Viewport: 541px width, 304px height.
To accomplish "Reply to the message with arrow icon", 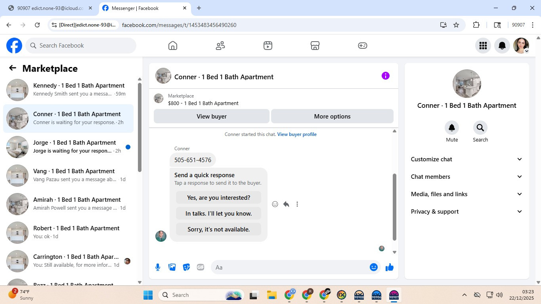I will (286, 204).
